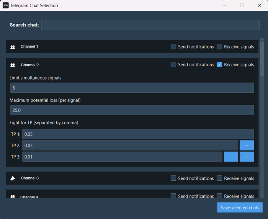This screenshot has width=268, height=219.
Task: Check Receive signals for Channel 3
Action: pyautogui.click(x=219, y=178)
